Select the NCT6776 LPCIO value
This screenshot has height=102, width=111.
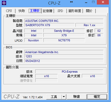(x=64, y=40)
